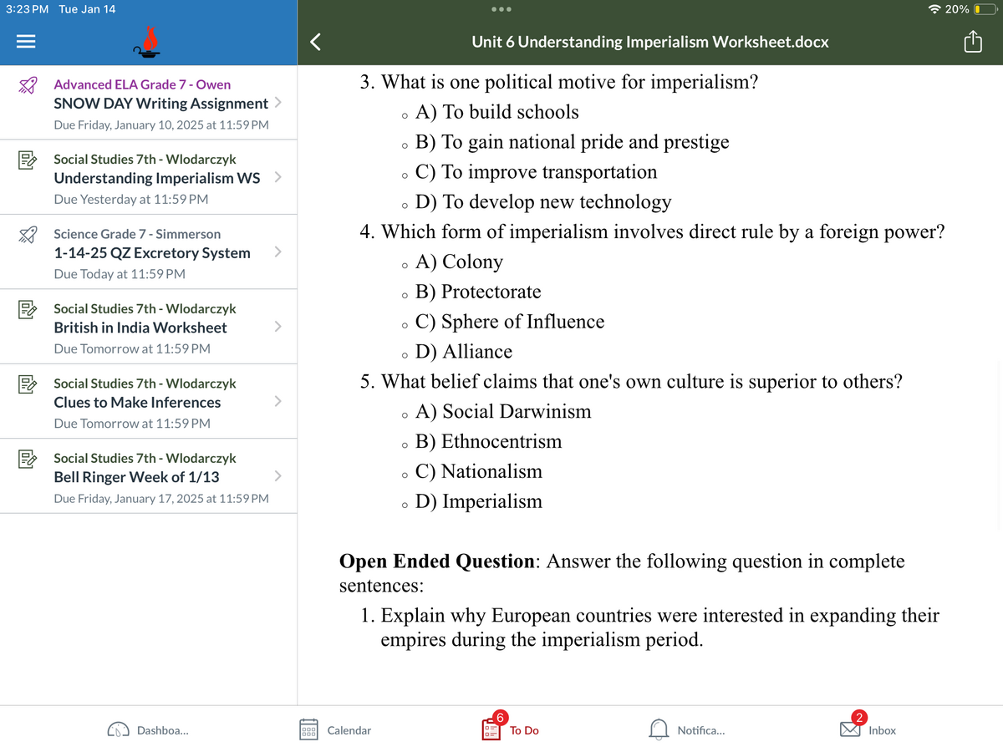Open the three-dot options above the title
Image resolution: width=1003 pixels, height=752 pixels.
(501, 11)
